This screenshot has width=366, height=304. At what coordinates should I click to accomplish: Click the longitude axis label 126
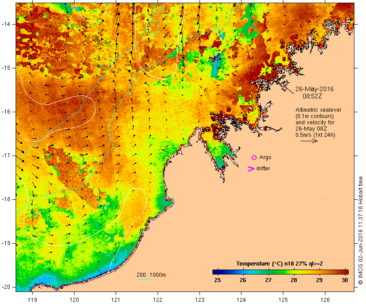(325, 300)
